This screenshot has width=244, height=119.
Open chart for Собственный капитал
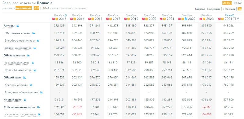pos(38,107)
